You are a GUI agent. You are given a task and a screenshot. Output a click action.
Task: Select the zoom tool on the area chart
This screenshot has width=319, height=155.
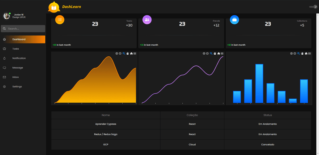(x=124, y=53)
